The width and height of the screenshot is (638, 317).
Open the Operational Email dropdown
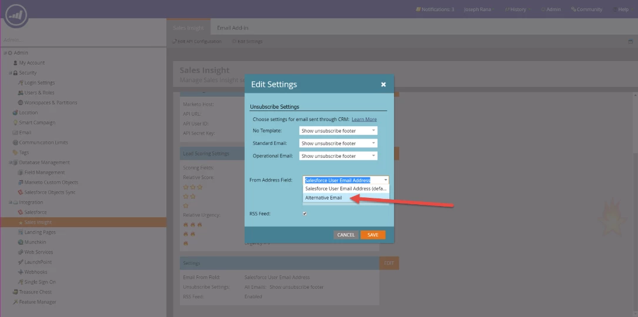(338, 156)
